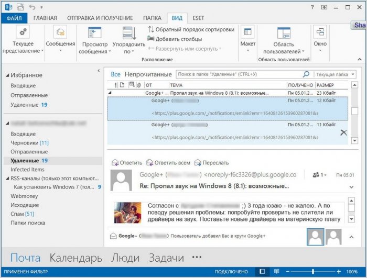This screenshot has height=278, width=367.
Task: Click the importance column header icon
Action: coord(116,85)
